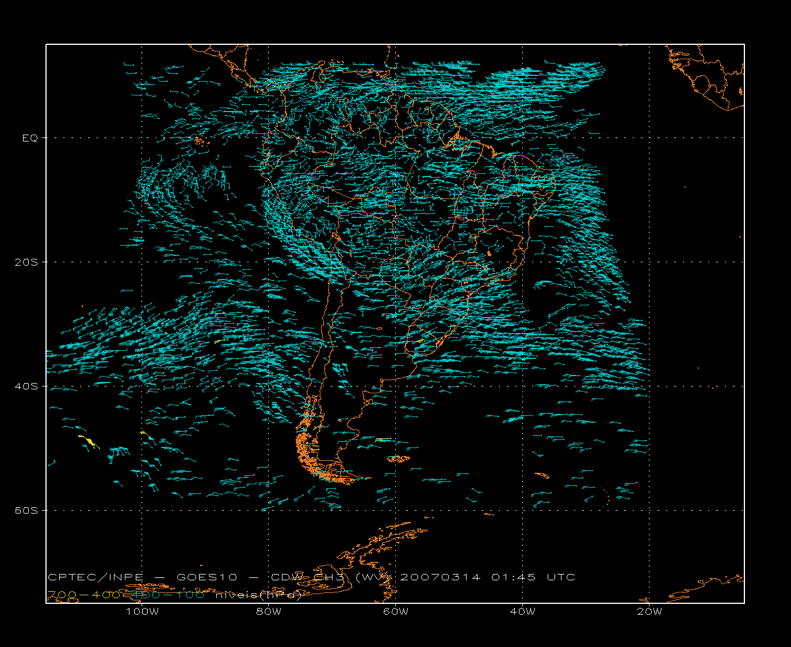
Task: Click the 40S latitude label
Action: click(26, 386)
